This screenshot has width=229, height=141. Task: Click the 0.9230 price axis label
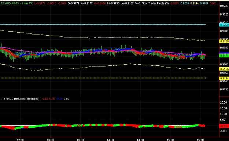(224, 6)
